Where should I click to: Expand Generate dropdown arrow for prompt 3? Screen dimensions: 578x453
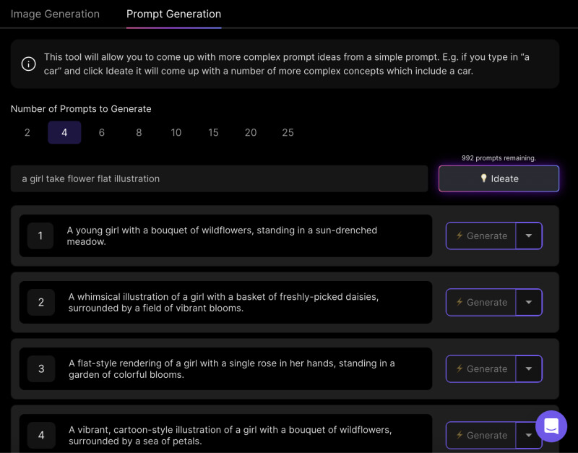tap(529, 368)
